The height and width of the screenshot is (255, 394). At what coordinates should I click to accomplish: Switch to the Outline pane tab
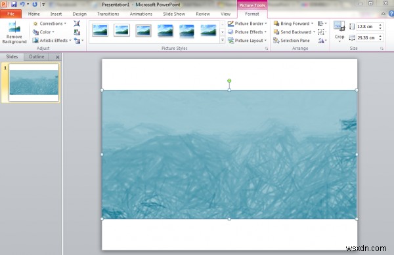[x=36, y=56]
